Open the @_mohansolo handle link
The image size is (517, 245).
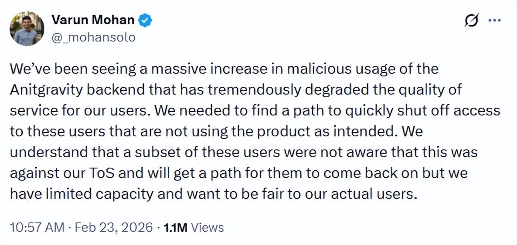(93, 38)
